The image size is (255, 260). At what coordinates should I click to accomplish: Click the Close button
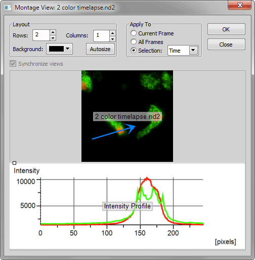[226, 45]
